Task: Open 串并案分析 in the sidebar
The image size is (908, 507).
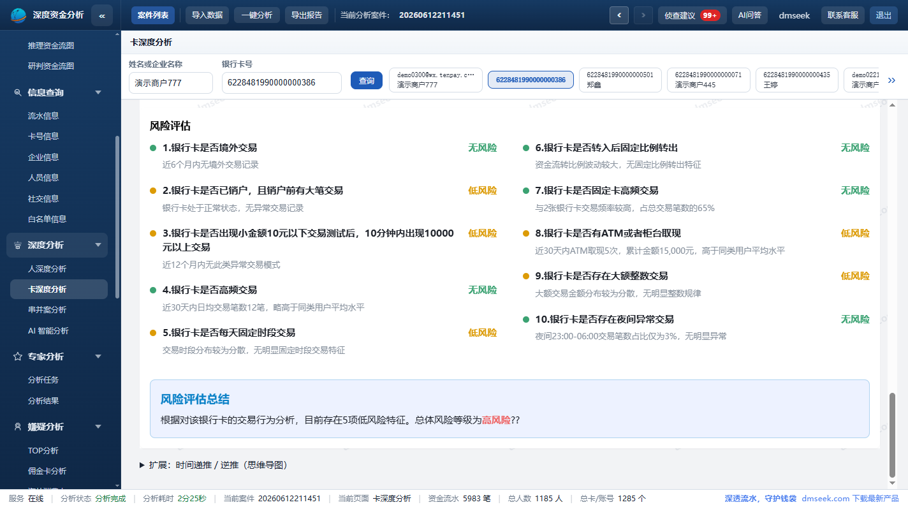Action: (x=47, y=310)
